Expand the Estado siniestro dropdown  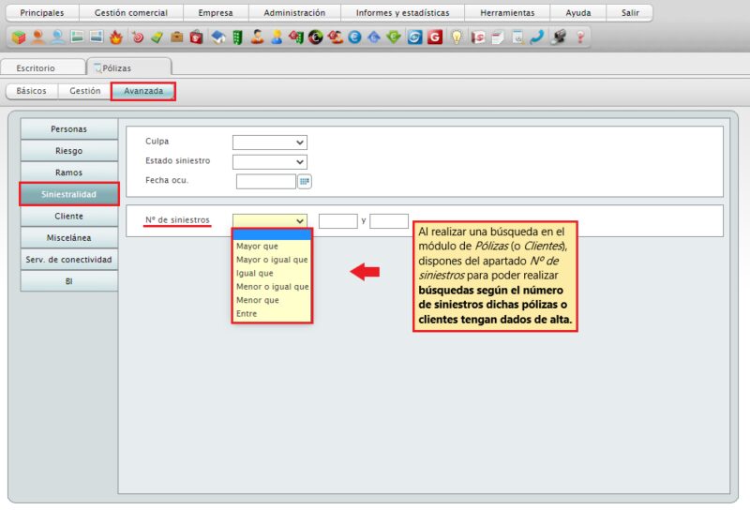coord(270,161)
